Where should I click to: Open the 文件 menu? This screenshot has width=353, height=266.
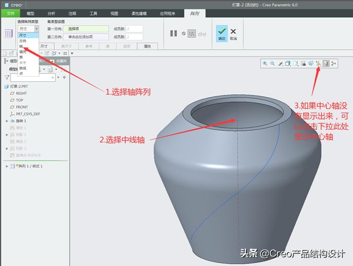pos(11,14)
